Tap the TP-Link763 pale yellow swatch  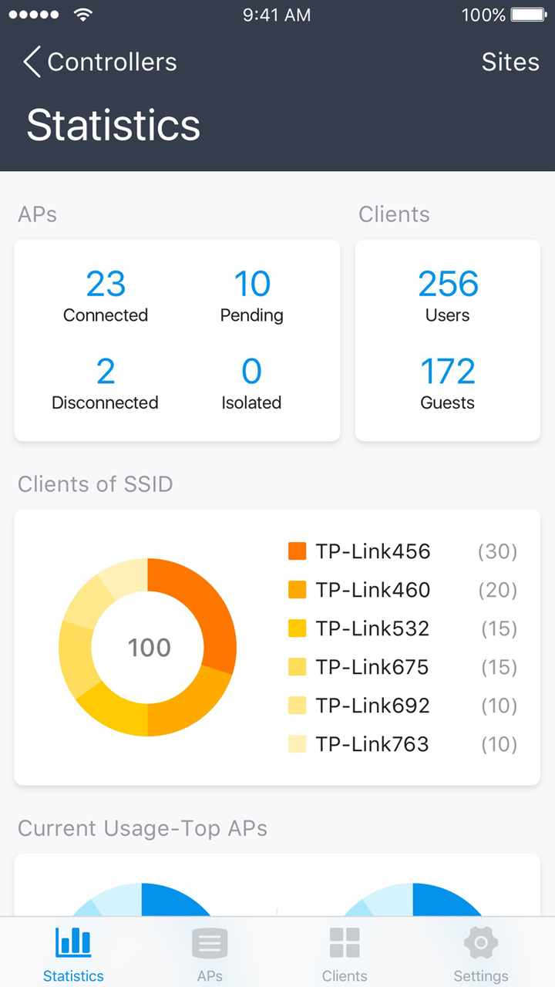[x=297, y=744]
